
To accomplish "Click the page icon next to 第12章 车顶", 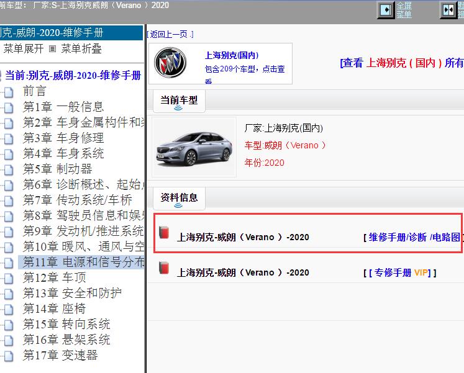I will click(x=9, y=279).
